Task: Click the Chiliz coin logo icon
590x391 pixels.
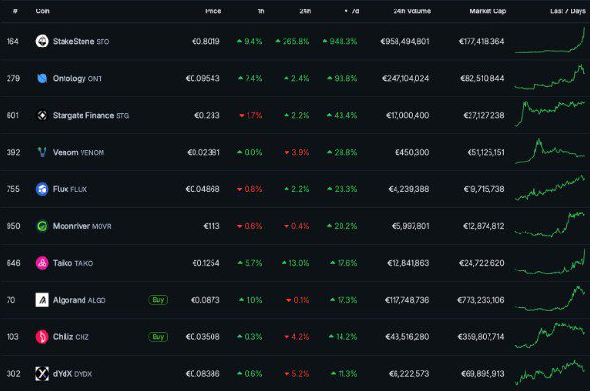Action: tap(42, 337)
